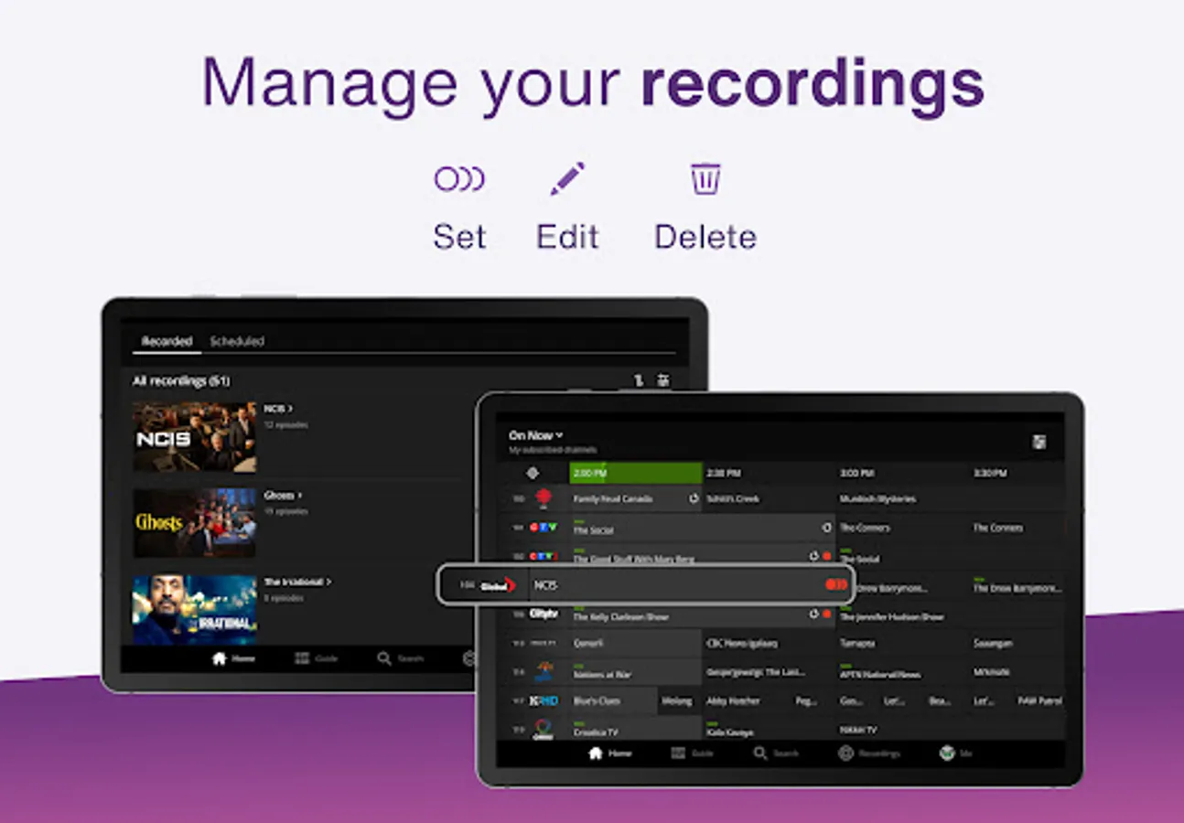Switch to the Scheduled tab
The width and height of the screenshot is (1184, 823).
pyautogui.click(x=239, y=340)
